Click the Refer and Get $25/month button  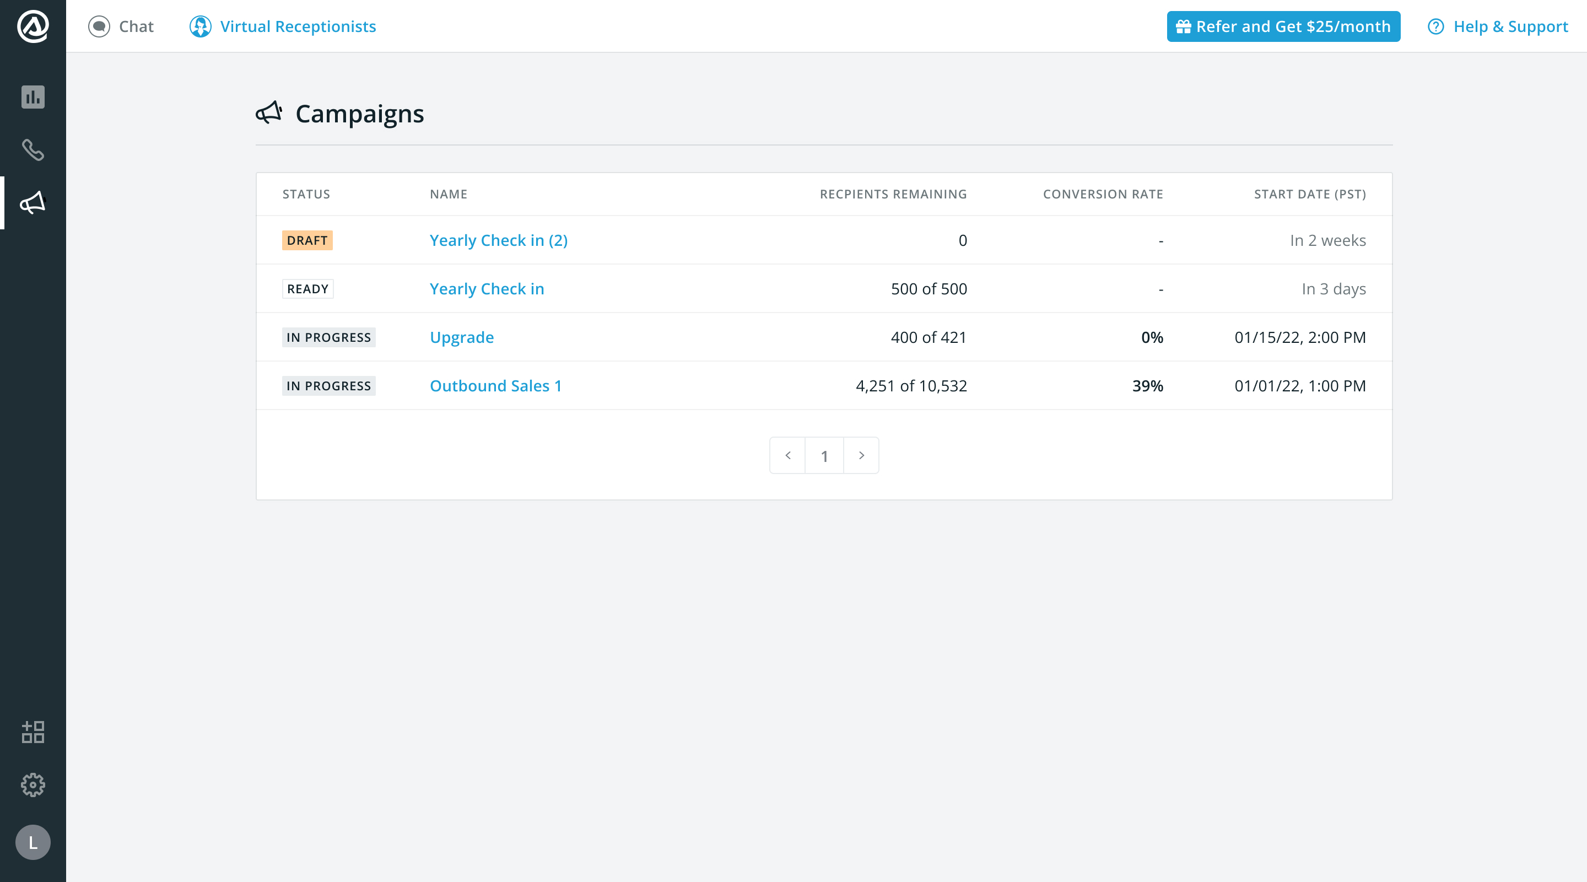point(1283,26)
